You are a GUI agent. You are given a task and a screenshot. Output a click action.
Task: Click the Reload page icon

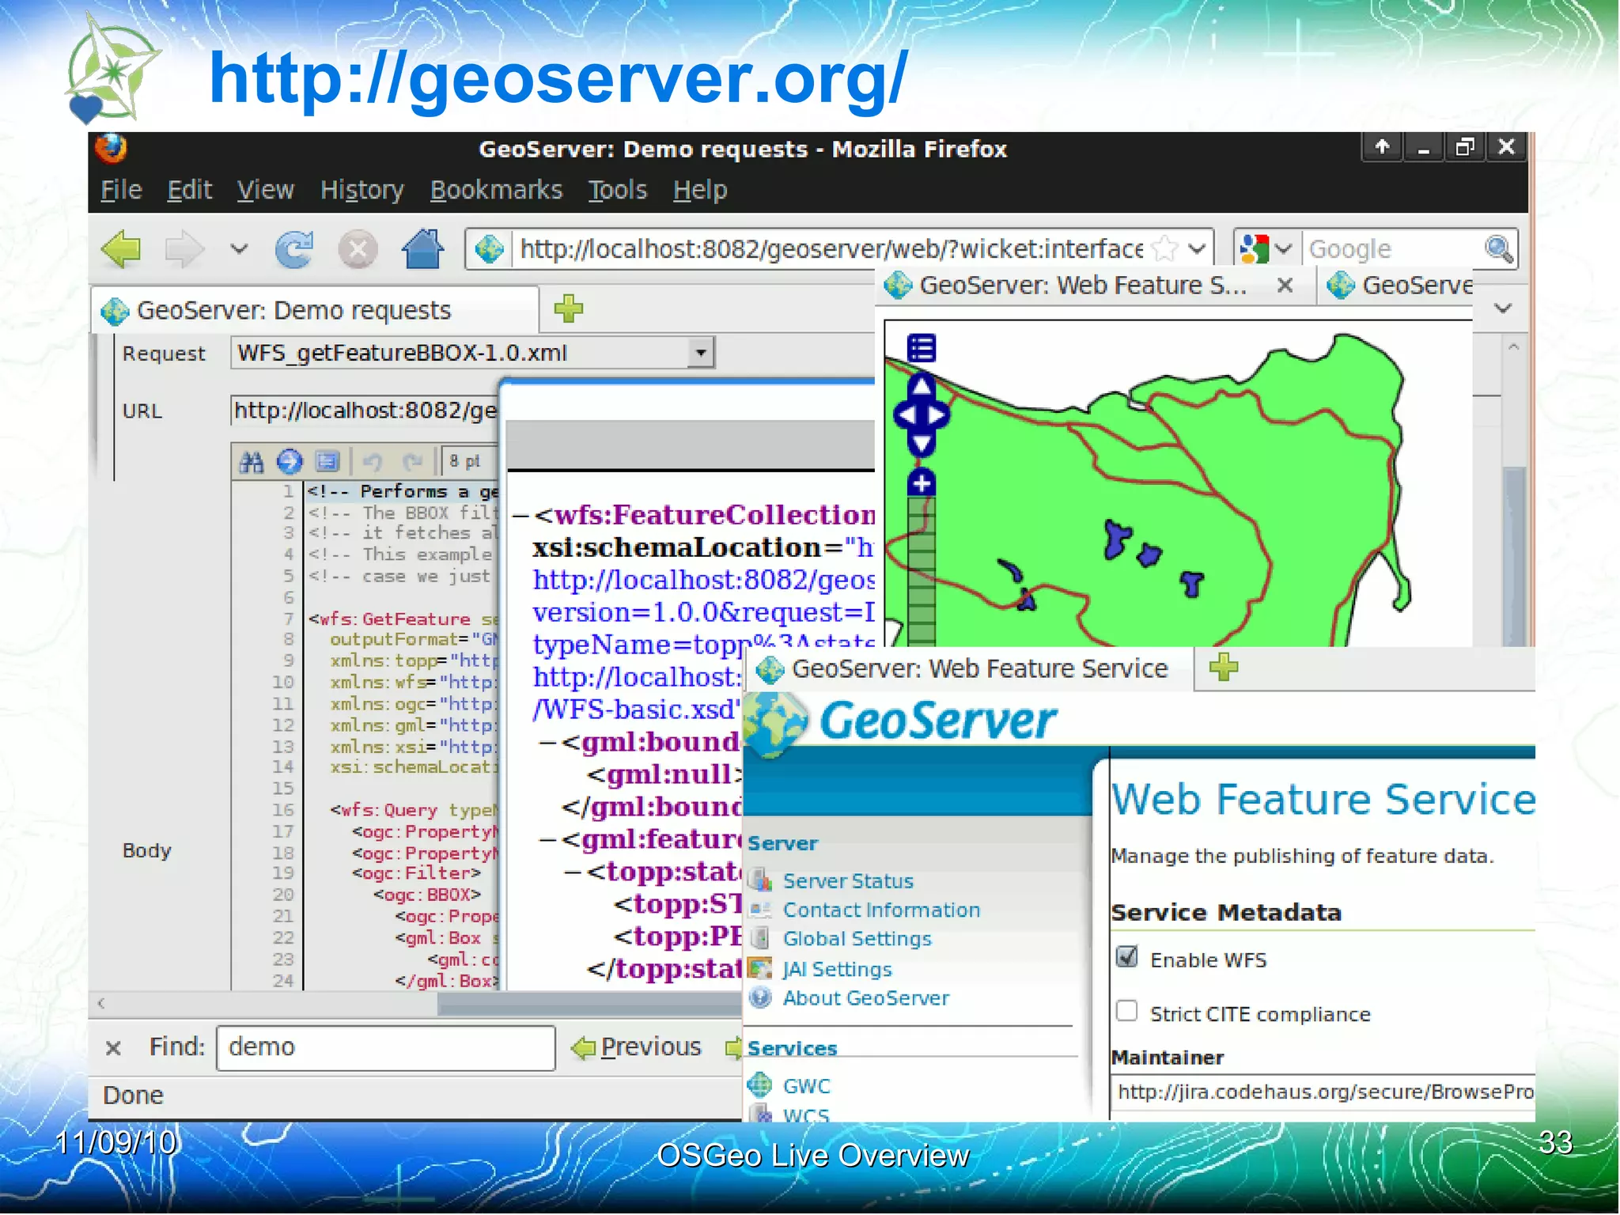click(293, 249)
